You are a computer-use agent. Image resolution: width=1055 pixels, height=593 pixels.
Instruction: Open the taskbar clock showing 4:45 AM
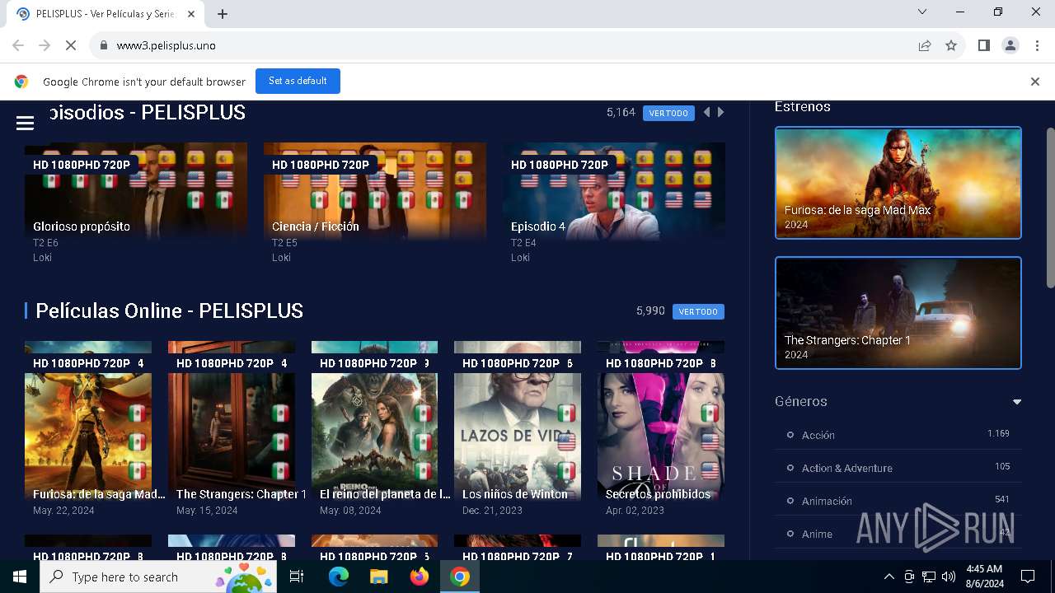coord(983,577)
